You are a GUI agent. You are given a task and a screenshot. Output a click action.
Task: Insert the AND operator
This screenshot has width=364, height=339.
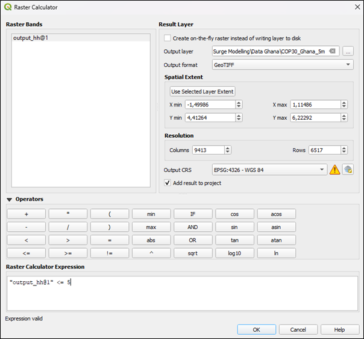tap(193, 227)
